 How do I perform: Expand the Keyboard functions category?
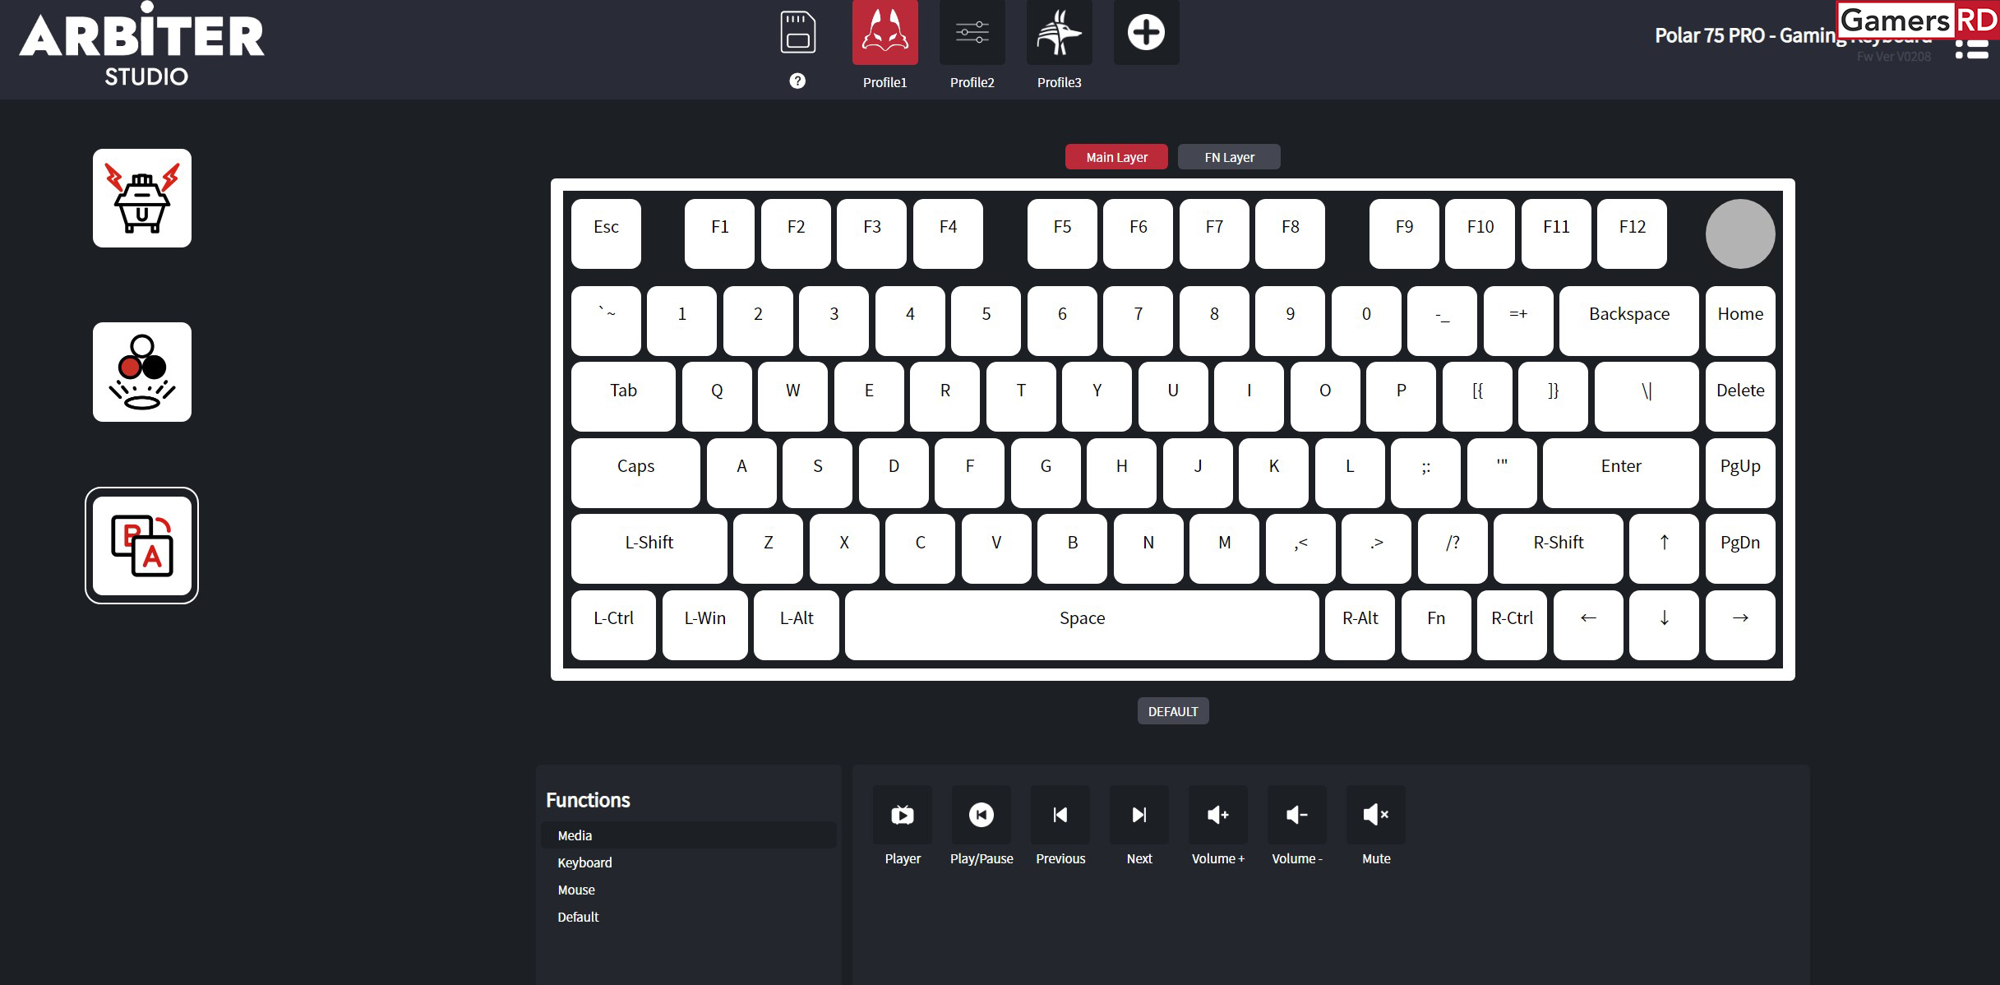pos(585,862)
